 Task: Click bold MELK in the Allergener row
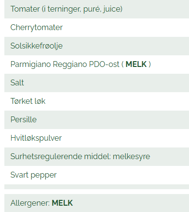tap(62, 203)
